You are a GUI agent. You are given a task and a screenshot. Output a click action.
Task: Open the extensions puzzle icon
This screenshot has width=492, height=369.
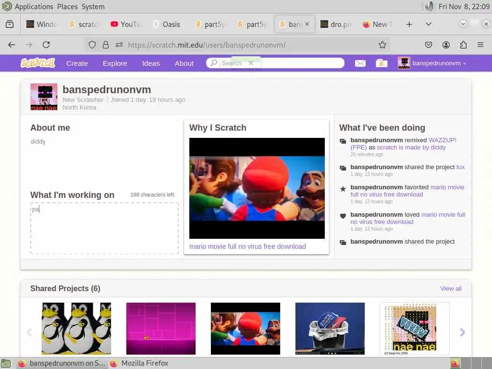463,45
